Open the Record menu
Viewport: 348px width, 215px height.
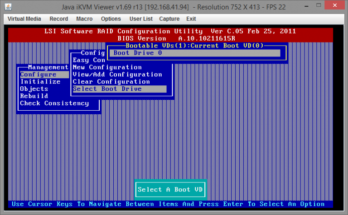[59, 19]
